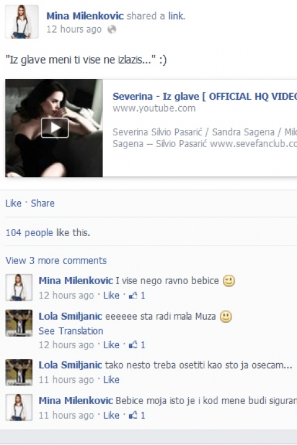Click thumbs-up count on 'eeeeee sta radi' comment
The width and height of the screenshot is (297, 445).
[143, 345]
